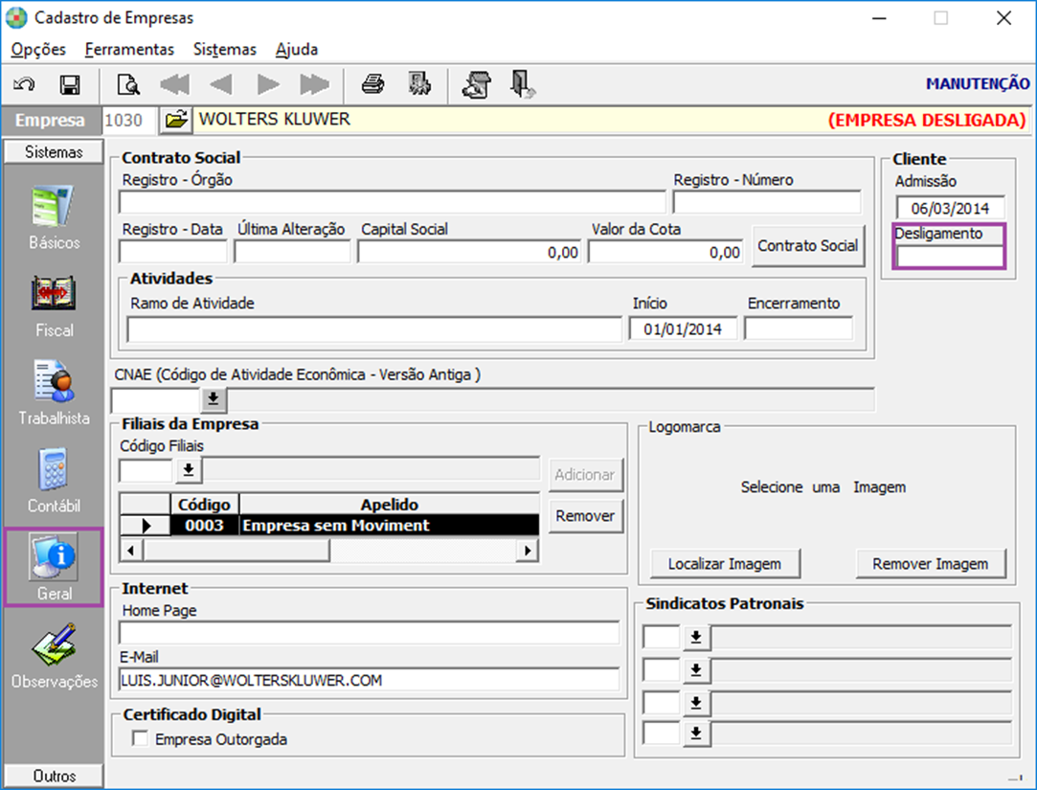Open first Sindicatos Patronais dropdown
This screenshot has width=1037, height=790.
(x=696, y=637)
